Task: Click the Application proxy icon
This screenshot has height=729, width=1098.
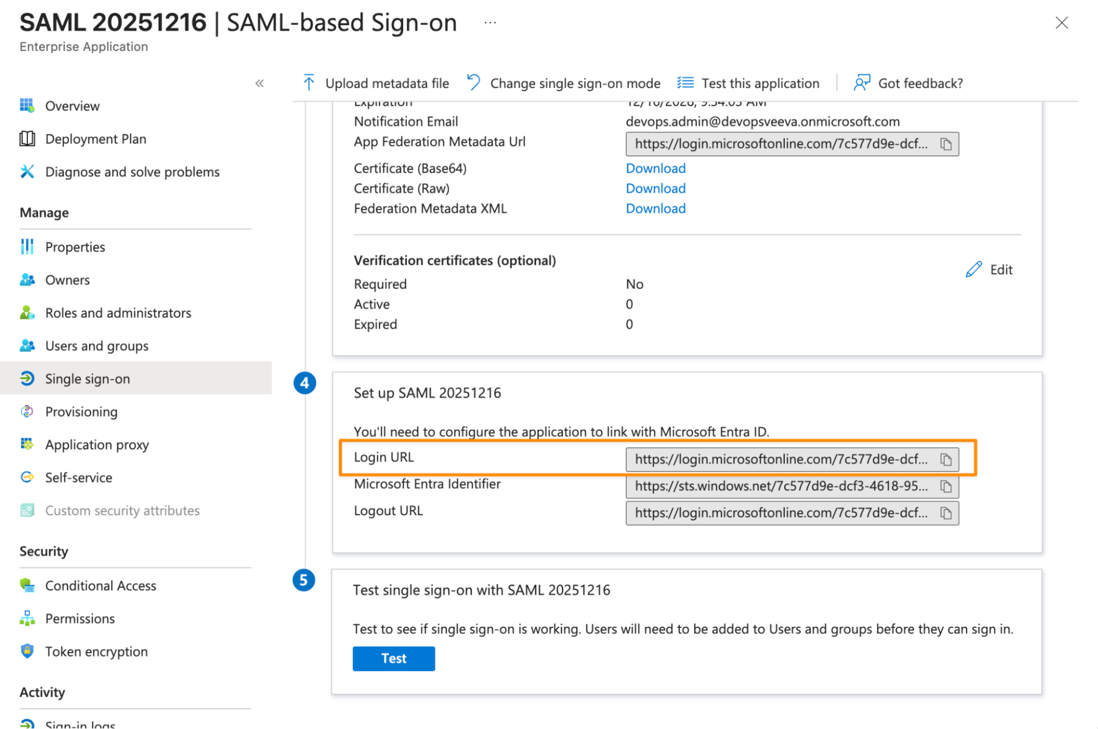Action: pyautogui.click(x=27, y=444)
